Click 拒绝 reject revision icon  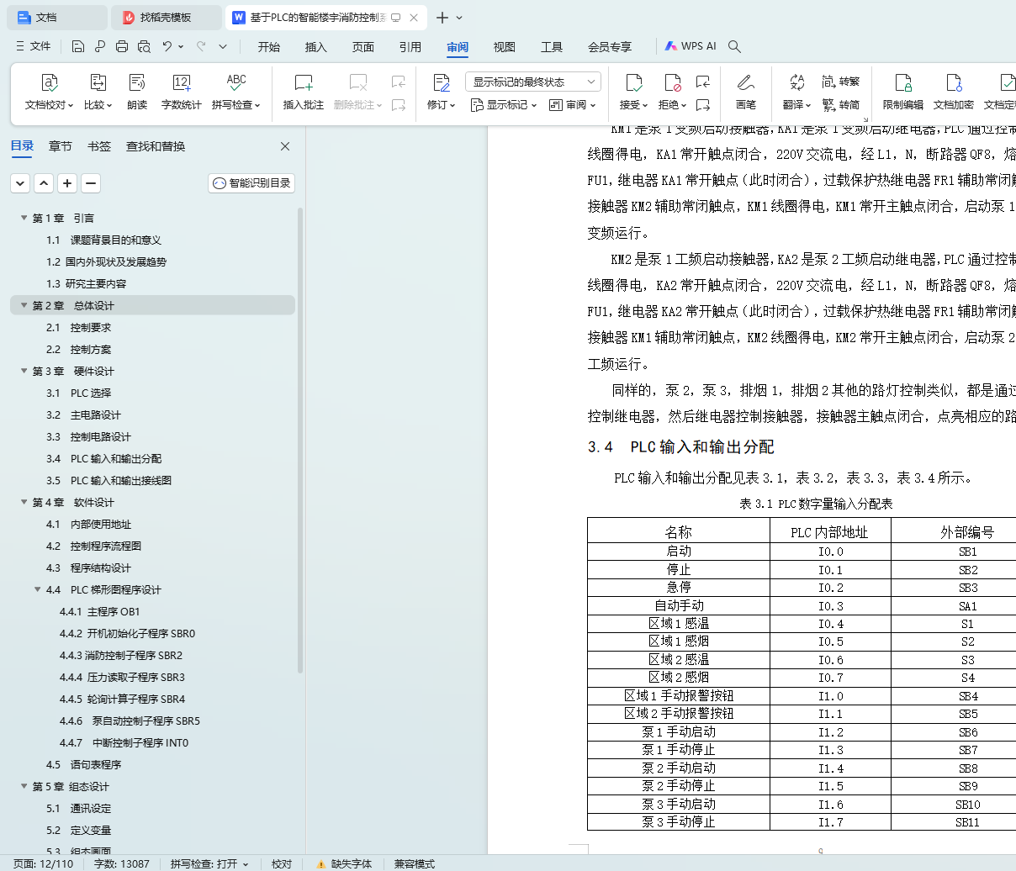pos(672,82)
